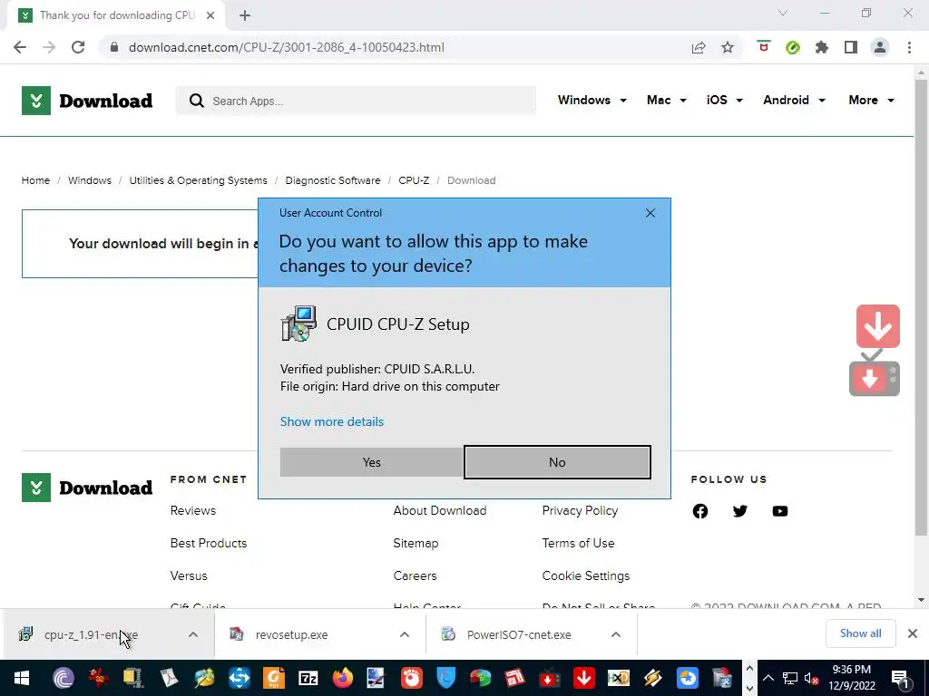Open the YouTube icon under Follow Us
This screenshot has height=696, width=929.
point(779,511)
